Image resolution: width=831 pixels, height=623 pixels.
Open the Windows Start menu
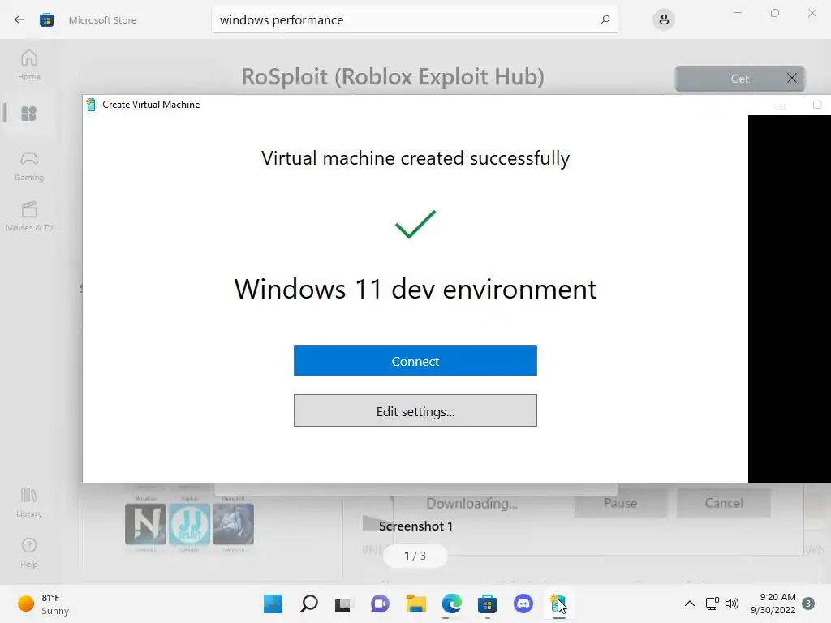click(273, 604)
